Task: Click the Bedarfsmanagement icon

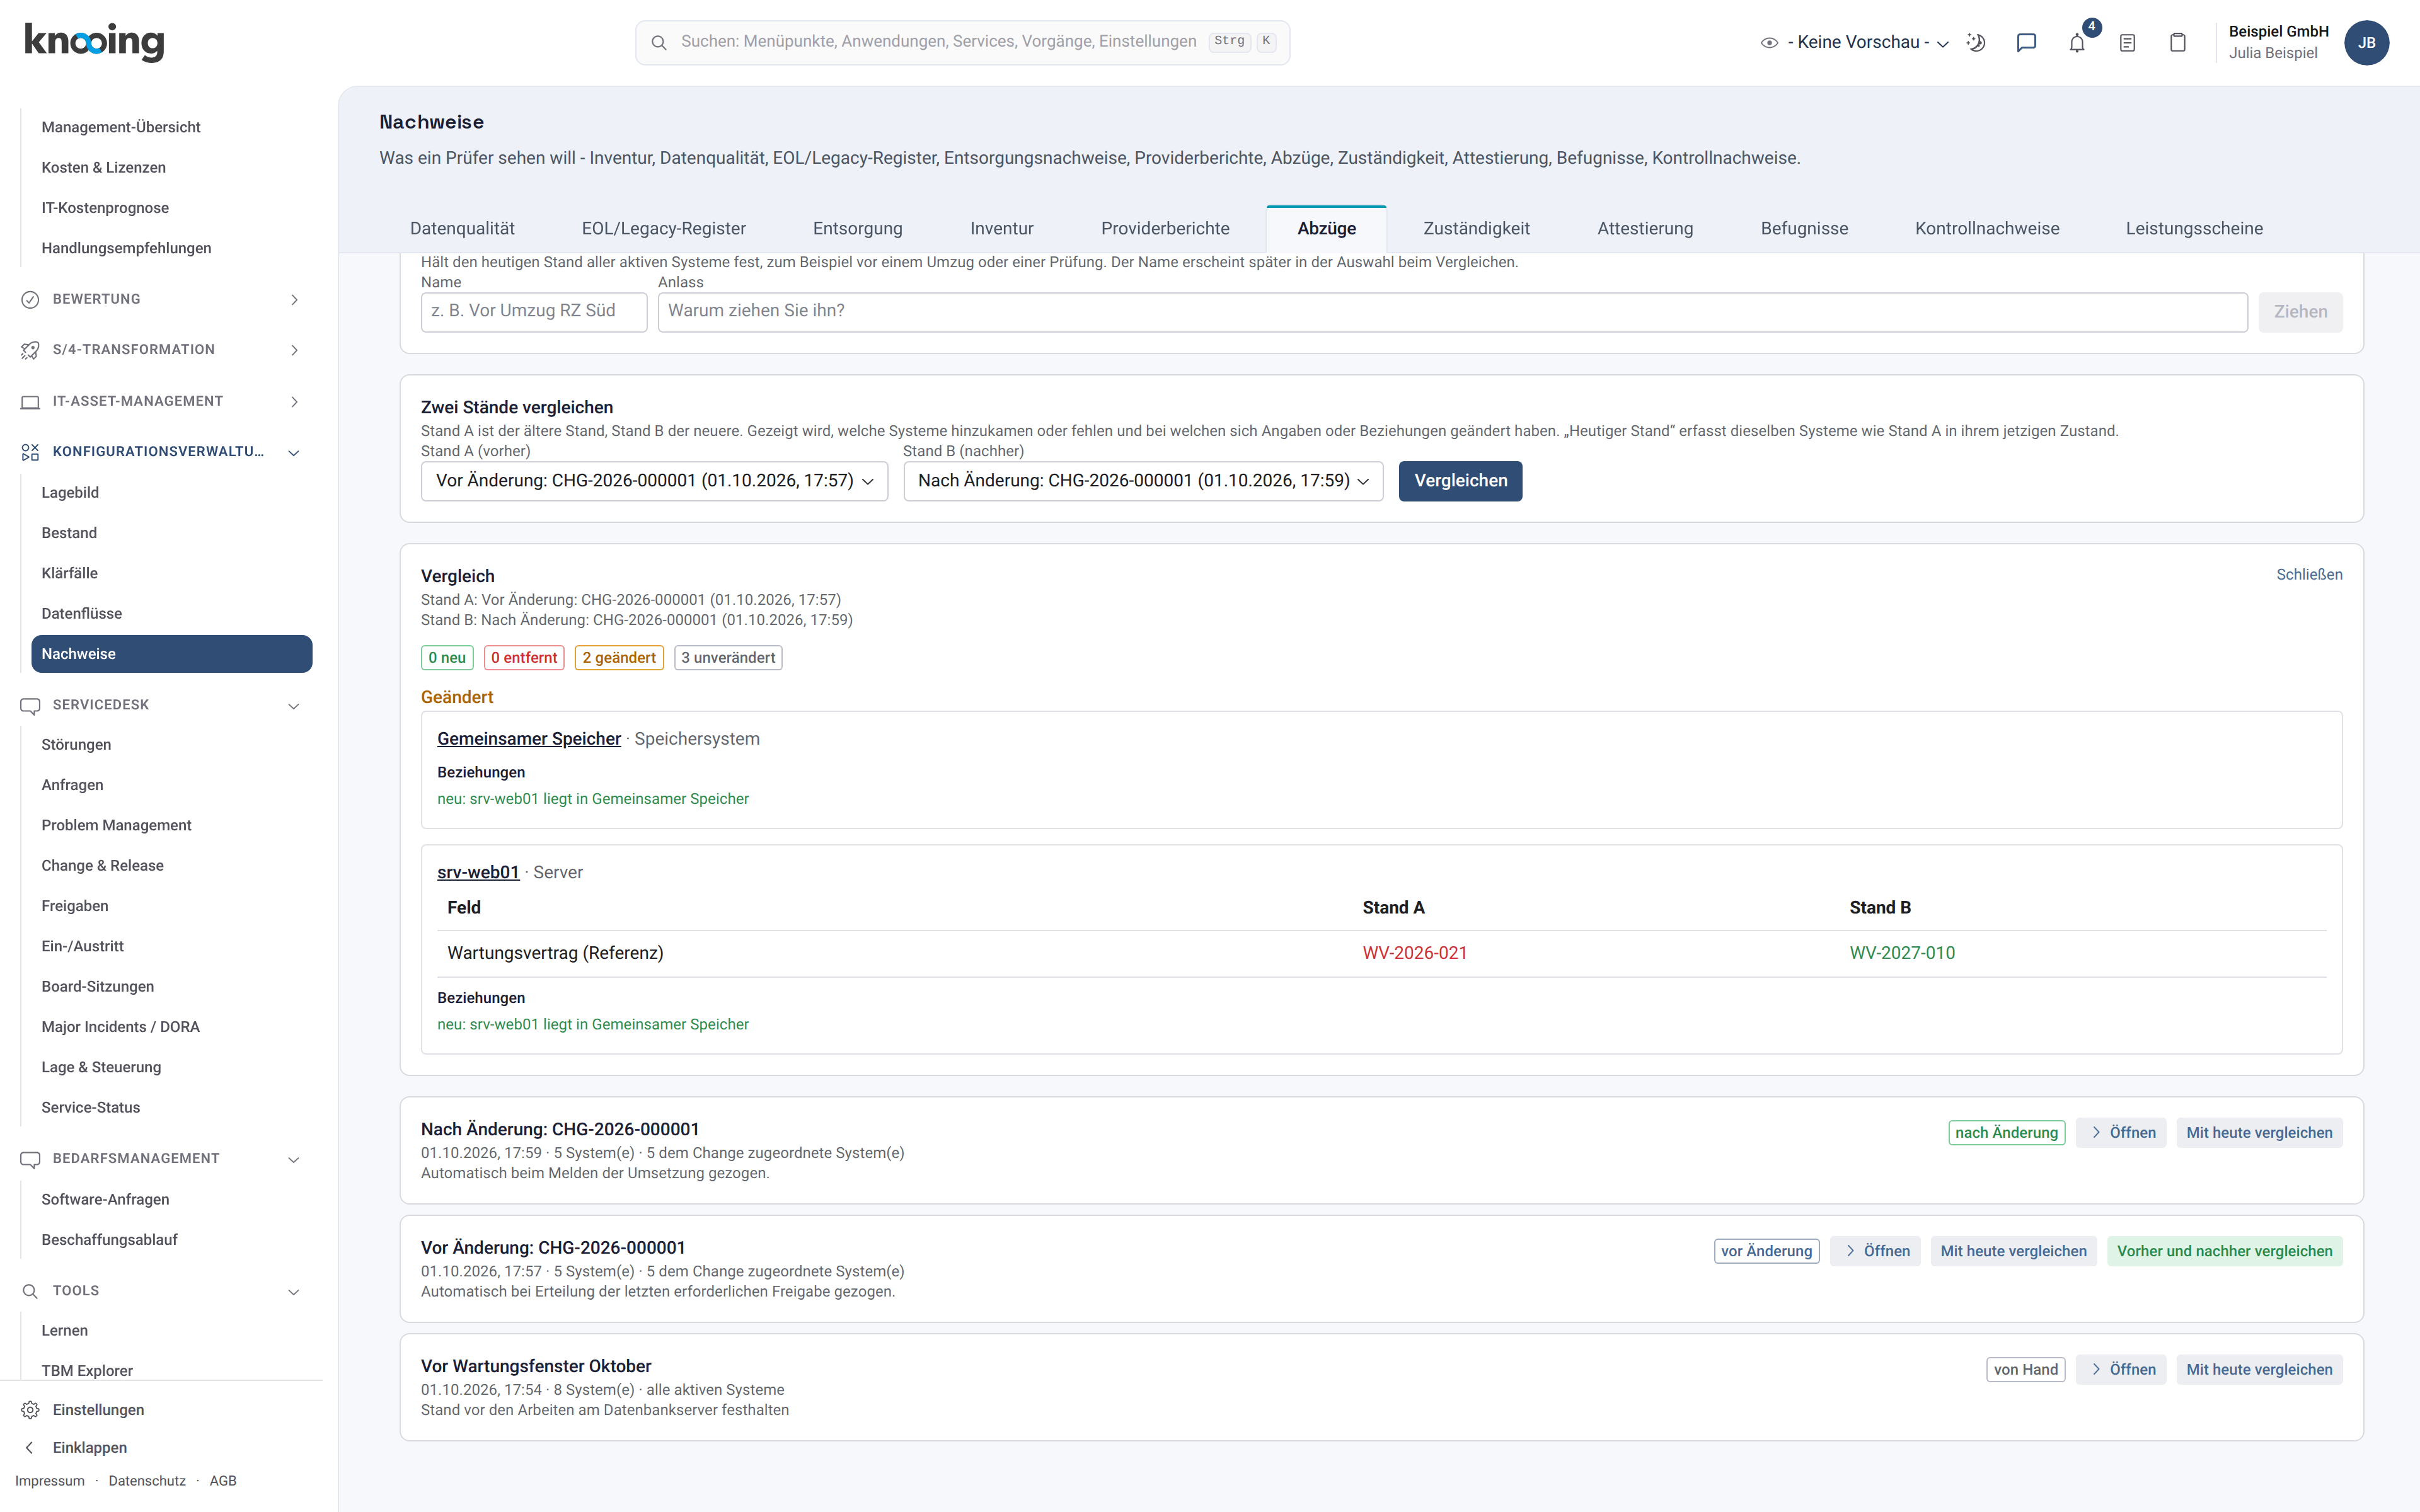Action: coord(30,1159)
